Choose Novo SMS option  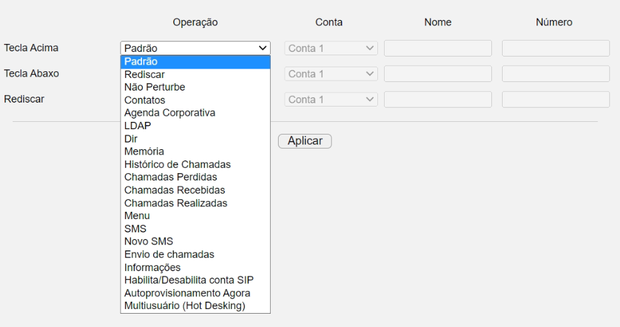point(195,241)
